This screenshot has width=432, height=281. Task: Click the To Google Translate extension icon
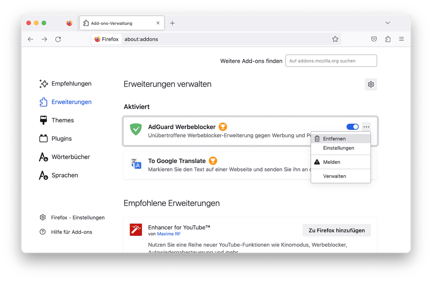(136, 164)
